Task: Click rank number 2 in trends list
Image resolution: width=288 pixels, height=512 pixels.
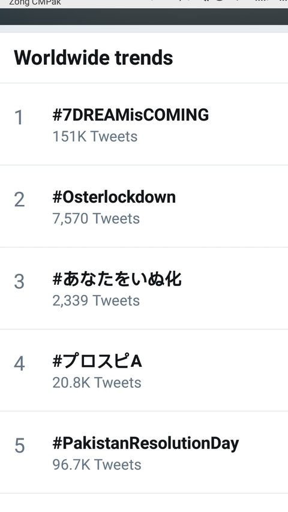Action: (x=19, y=200)
